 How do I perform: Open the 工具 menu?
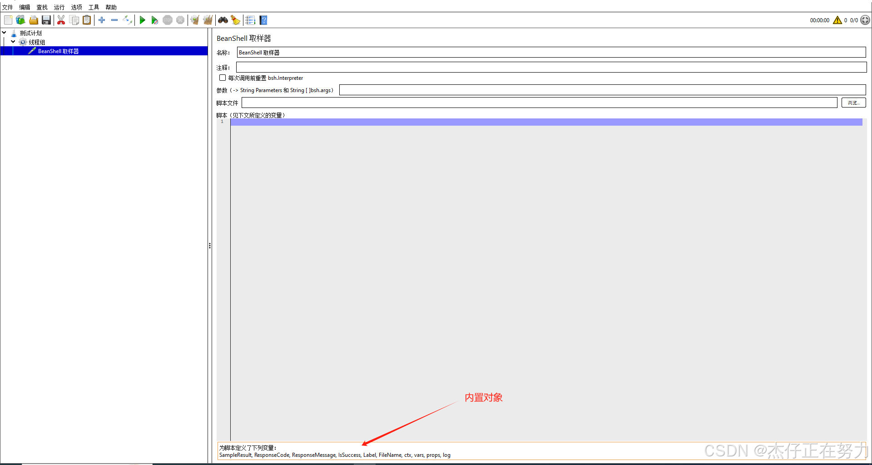(x=94, y=7)
